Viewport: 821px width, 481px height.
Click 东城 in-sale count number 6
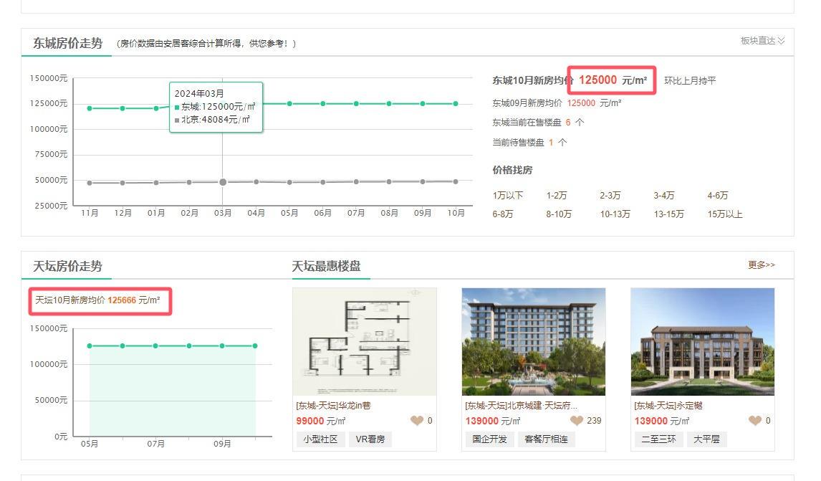[568, 123]
